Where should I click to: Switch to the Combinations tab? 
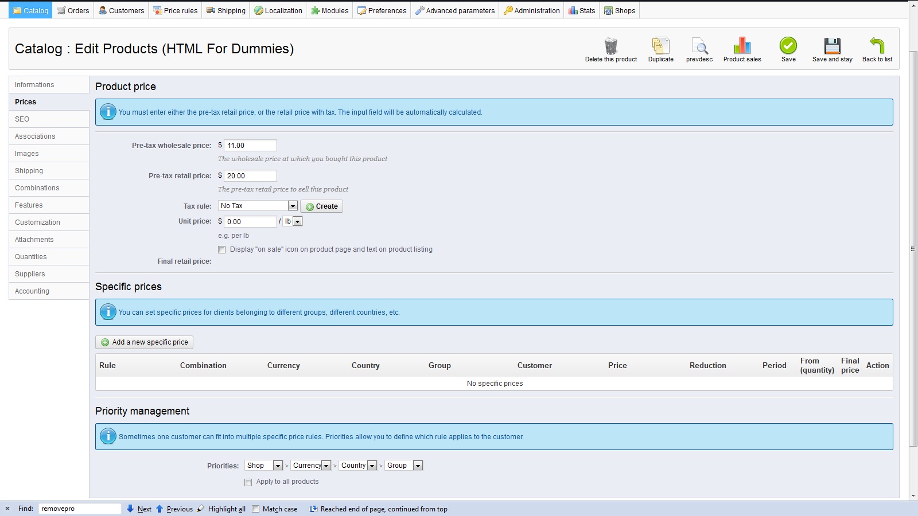coord(37,188)
